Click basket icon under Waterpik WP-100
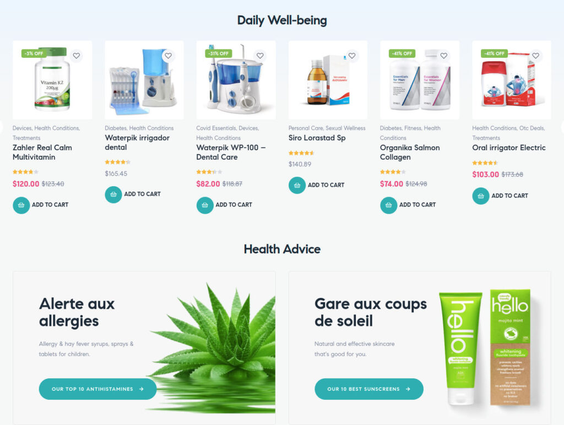Viewport: 564px width, 425px height. coord(205,205)
